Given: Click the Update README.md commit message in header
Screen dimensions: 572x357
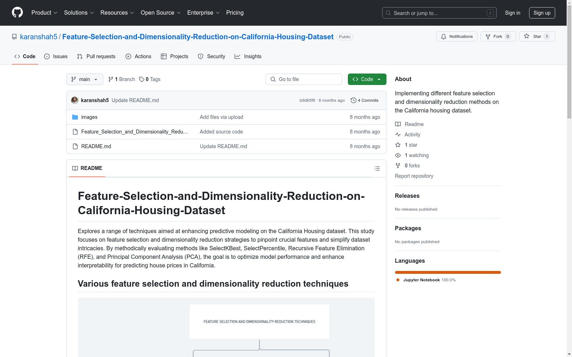Looking at the screenshot, I should (135, 100).
